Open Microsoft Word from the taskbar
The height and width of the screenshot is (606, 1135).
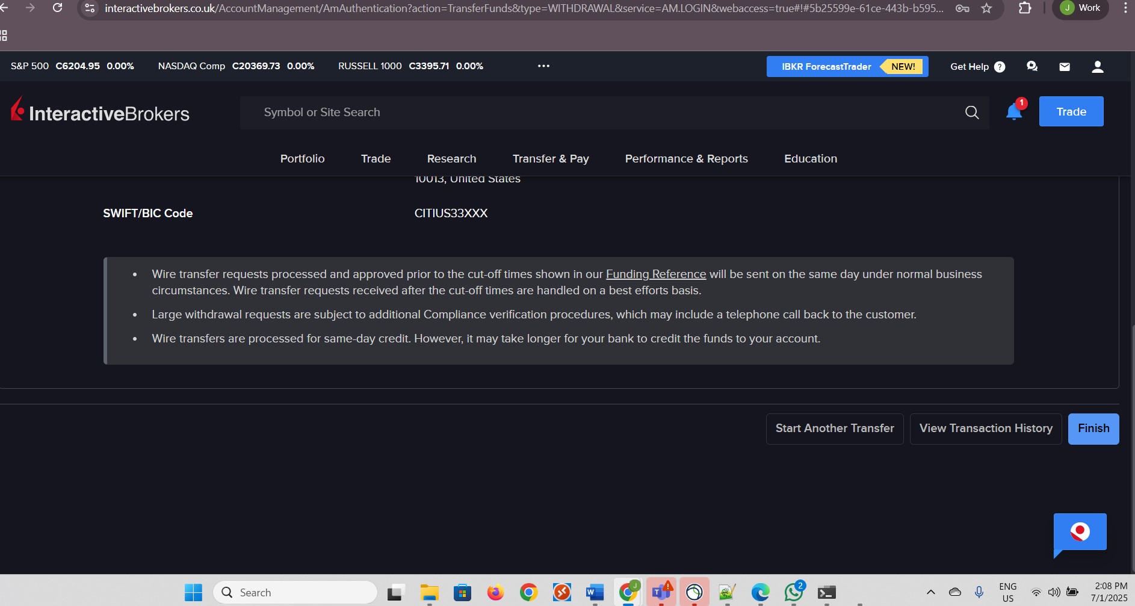click(595, 593)
